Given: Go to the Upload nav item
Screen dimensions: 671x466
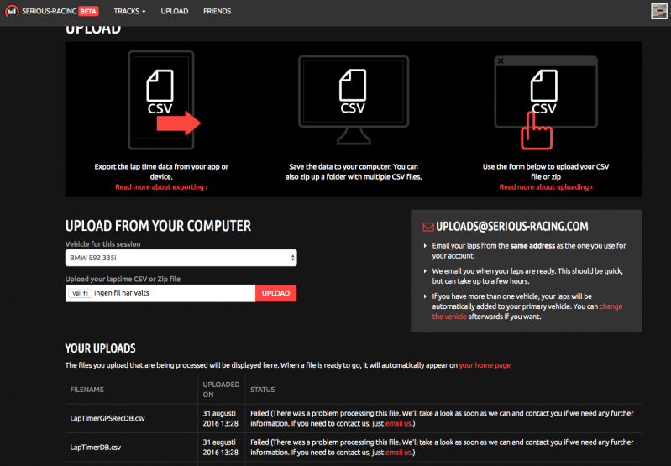Looking at the screenshot, I should click(x=174, y=11).
